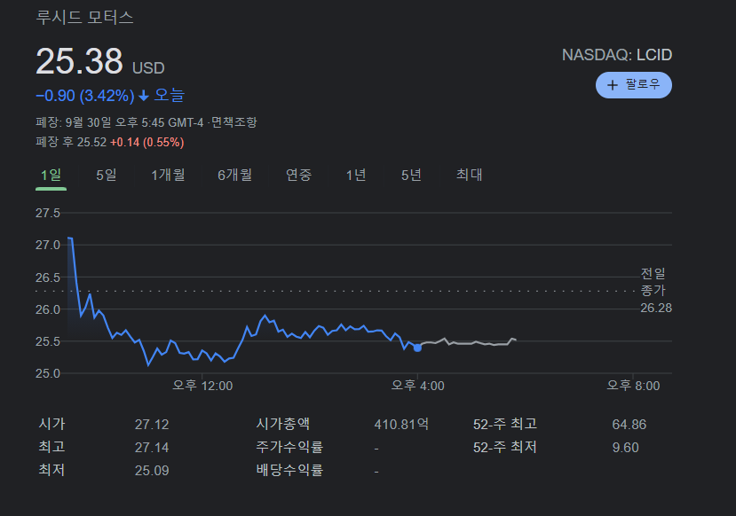This screenshot has height=516, width=736.
Task: Click the −0.90 (3.42%) change text
Action: pos(85,96)
